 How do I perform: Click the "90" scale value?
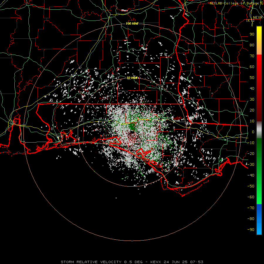(252, 34)
